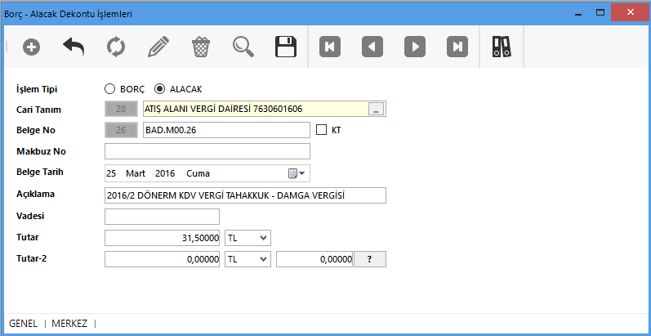Click the undo back arrow icon
This screenshot has width=651, height=336.
click(x=74, y=47)
